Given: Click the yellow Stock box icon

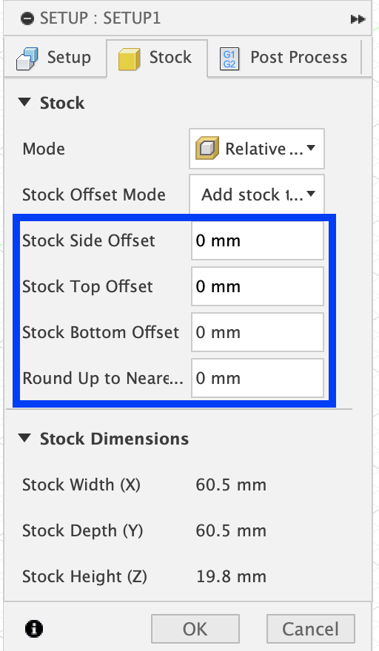Looking at the screenshot, I should point(129,59).
